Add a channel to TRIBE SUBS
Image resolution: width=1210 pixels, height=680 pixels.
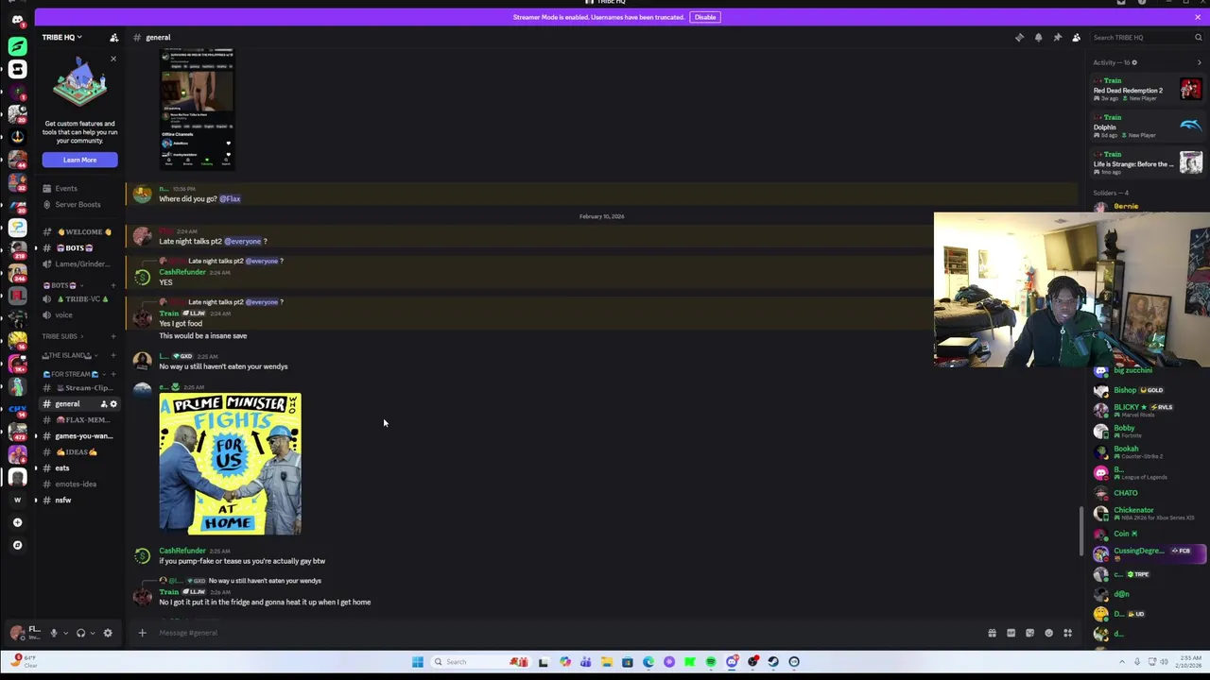pos(113,336)
